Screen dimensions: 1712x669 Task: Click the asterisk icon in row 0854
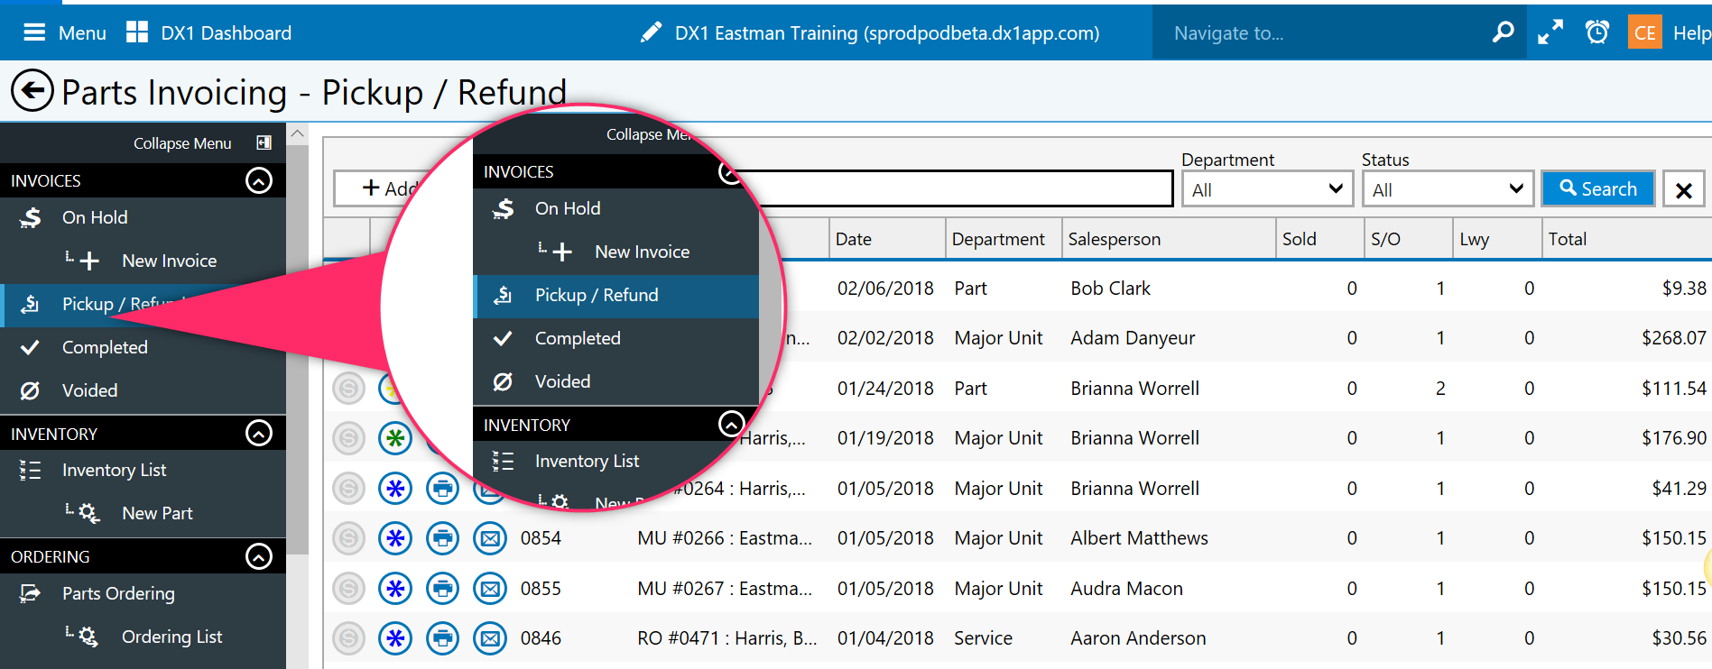(395, 538)
